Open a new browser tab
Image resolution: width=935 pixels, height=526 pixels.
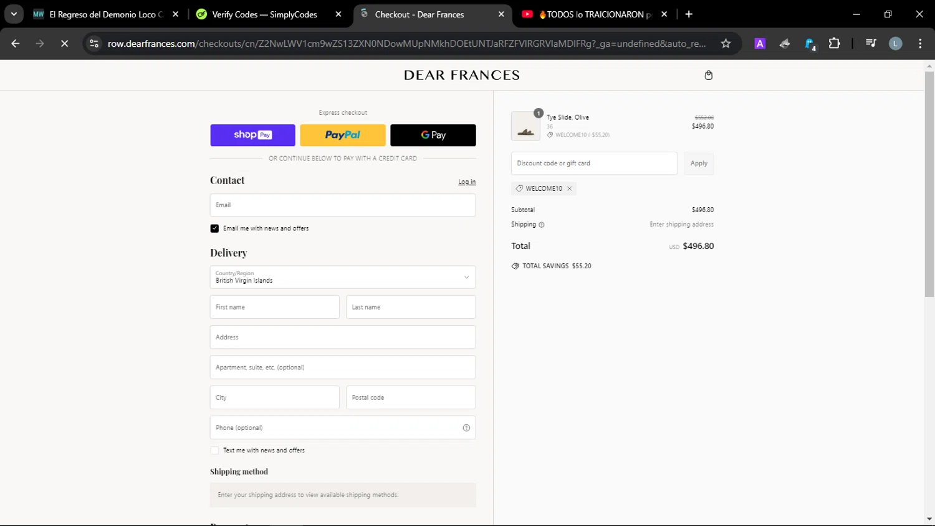coord(689,14)
